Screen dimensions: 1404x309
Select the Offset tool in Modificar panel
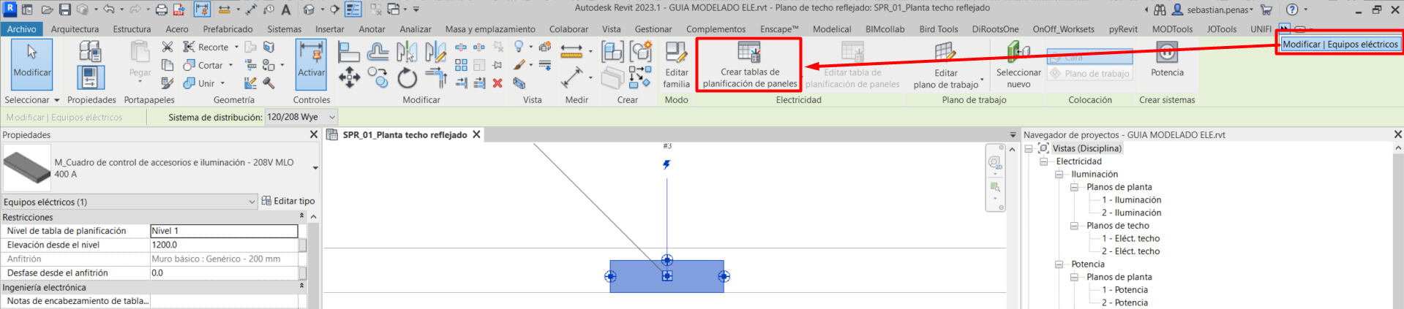tap(378, 51)
